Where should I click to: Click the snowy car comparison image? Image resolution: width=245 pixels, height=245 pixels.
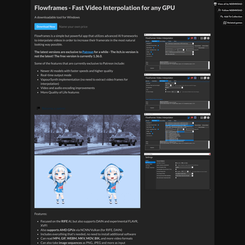pyautogui.click(x=87, y=135)
